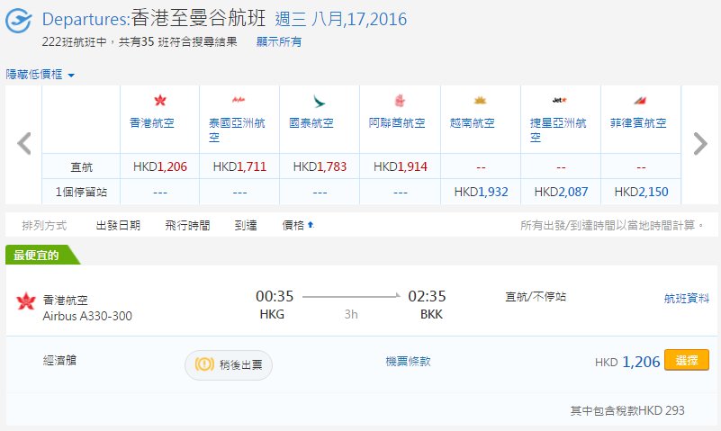Click arrival time 02:35
The image size is (721, 431).
427,296
